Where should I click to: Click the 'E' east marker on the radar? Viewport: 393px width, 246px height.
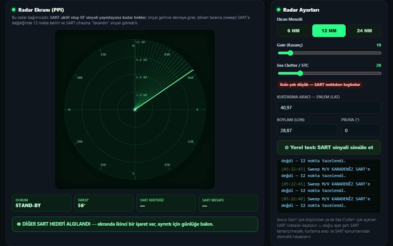pos(197,110)
